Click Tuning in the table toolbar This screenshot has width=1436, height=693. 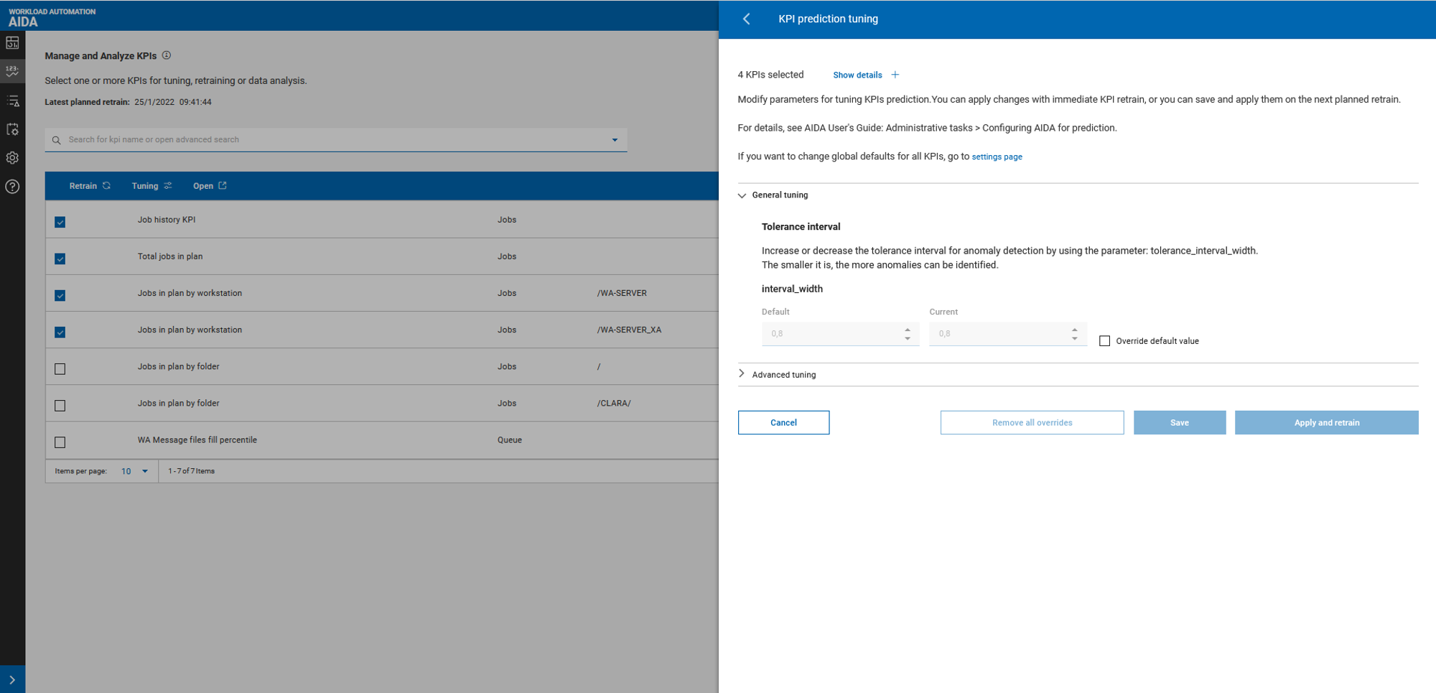coord(151,186)
